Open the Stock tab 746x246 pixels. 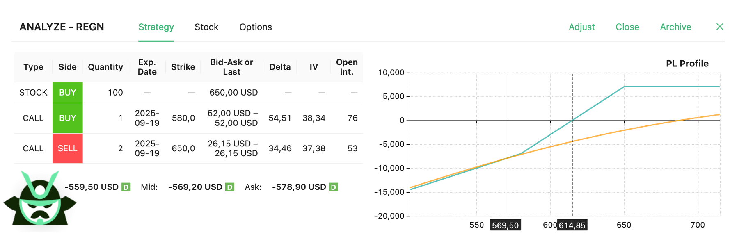pyautogui.click(x=206, y=27)
